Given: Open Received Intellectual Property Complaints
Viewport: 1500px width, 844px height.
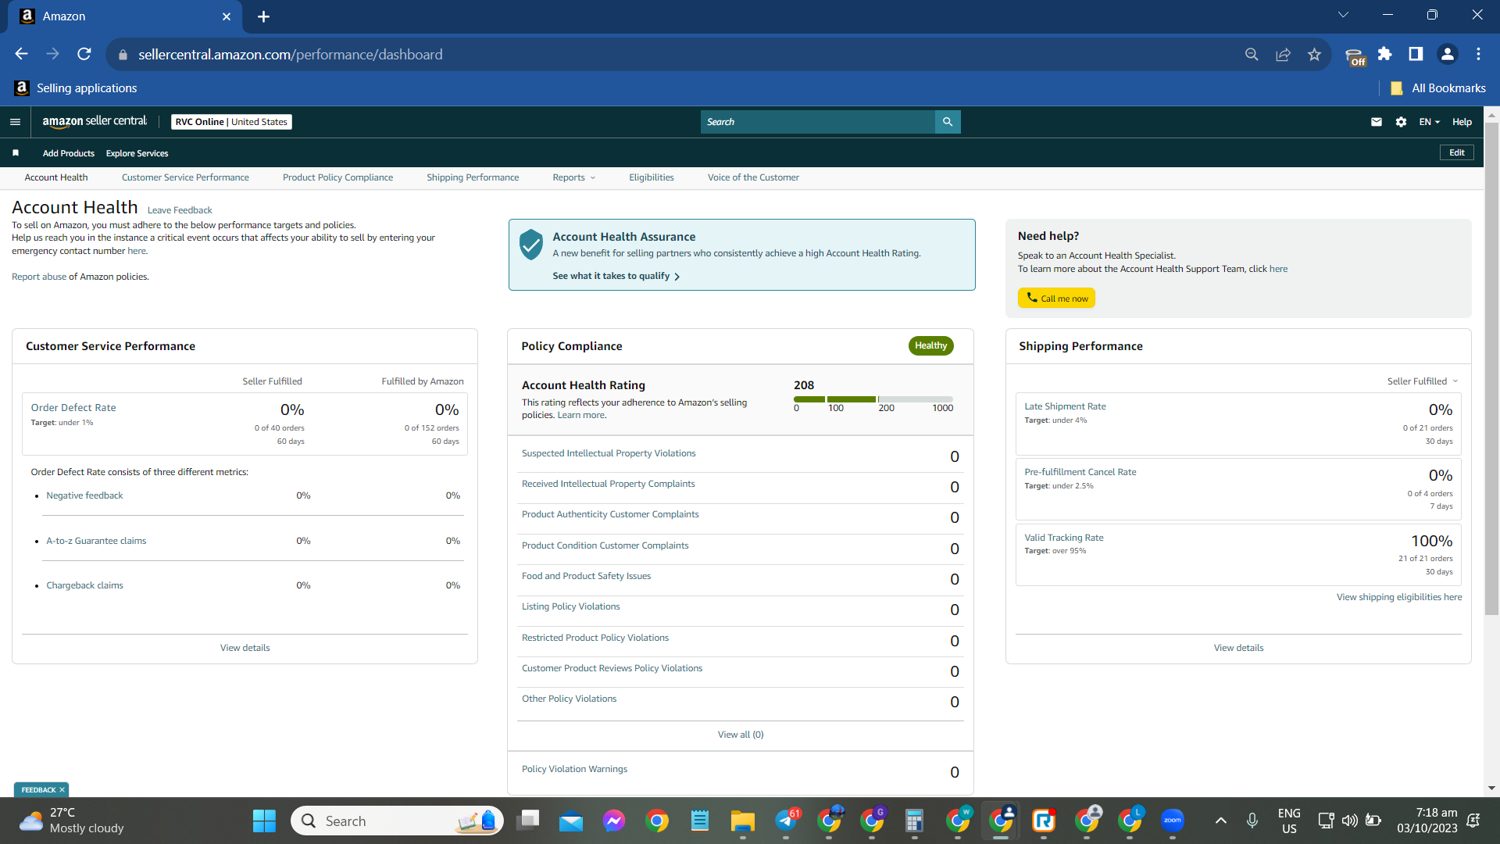Looking at the screenshot, I should coord(608,484).
